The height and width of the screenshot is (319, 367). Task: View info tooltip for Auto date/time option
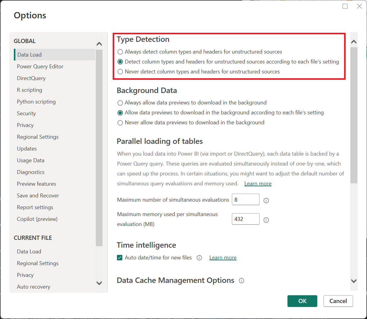click(x=199, y=258)
